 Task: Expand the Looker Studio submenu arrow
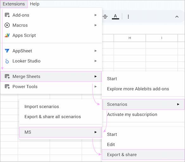96,61
